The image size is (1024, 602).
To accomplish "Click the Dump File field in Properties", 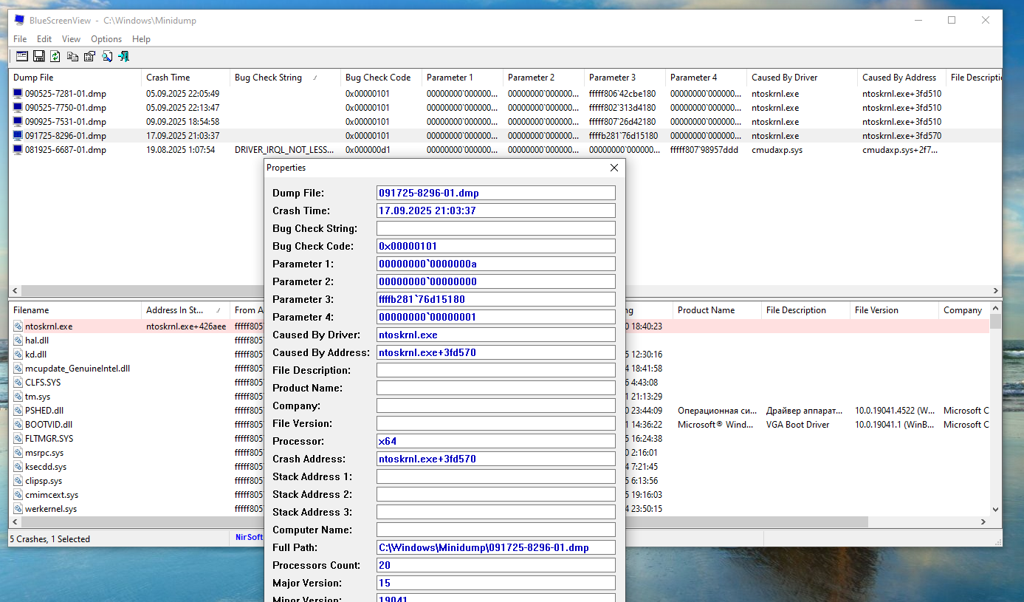I will coord(496,193).
